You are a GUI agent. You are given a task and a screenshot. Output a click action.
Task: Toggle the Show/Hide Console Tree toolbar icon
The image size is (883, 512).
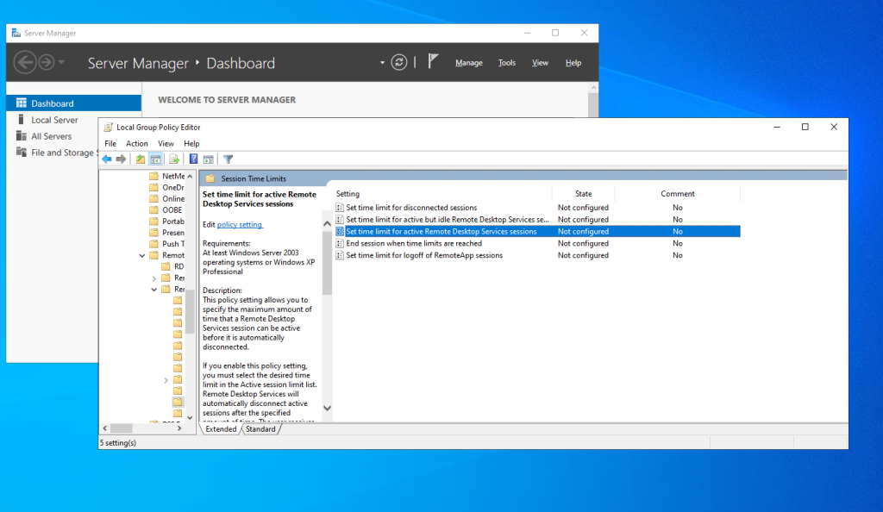(155, 159)
